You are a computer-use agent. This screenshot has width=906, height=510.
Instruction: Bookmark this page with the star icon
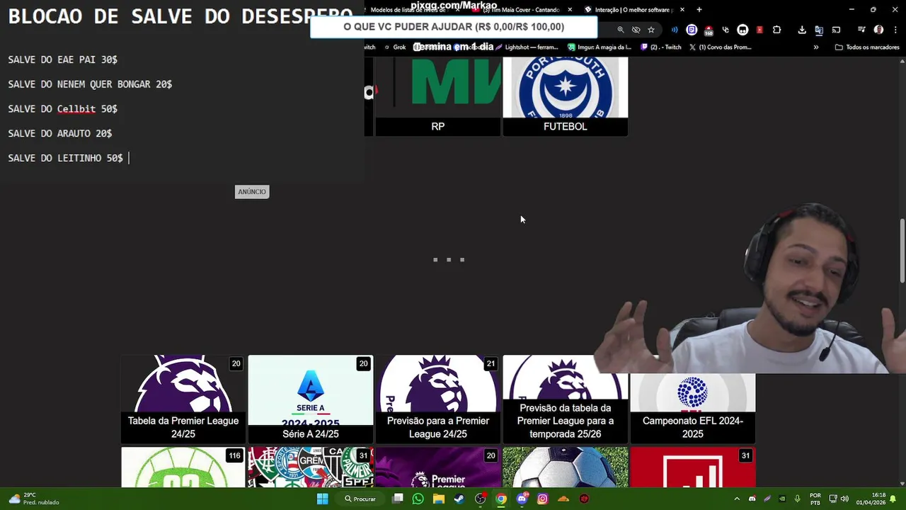651,30
